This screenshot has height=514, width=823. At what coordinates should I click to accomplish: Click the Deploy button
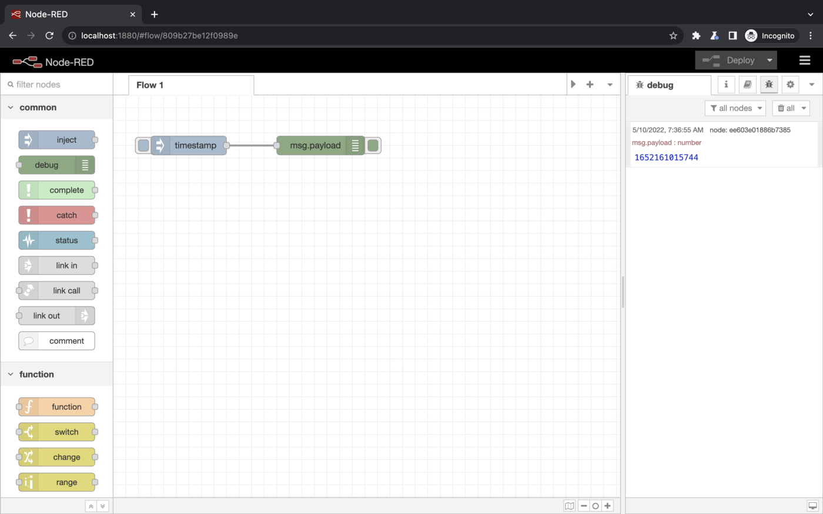pyautogui.click(x=729, y=61)
